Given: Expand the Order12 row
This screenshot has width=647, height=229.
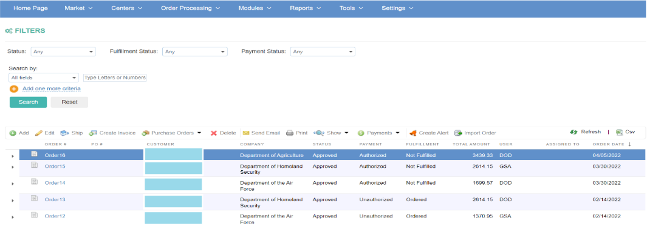Looking at the screenshot, I should click(x=12, y=217).
